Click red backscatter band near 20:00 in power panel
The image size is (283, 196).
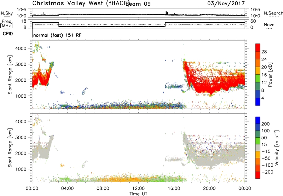pos(209,88)
